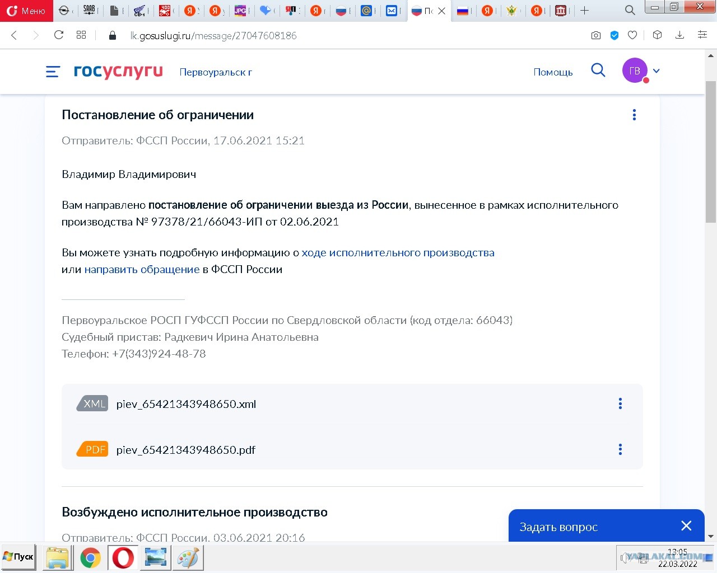Add page to bookmarks with heart icon
717x573 pixels.
632,35
